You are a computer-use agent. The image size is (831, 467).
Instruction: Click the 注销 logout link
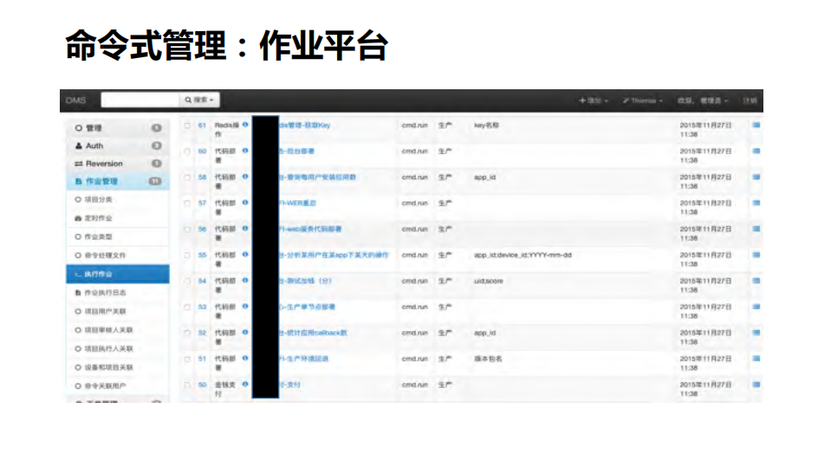tap(750, 101)
